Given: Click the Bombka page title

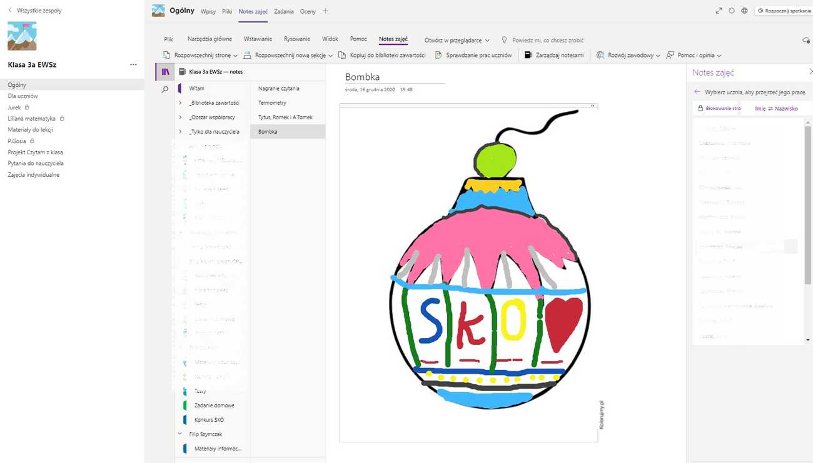Looking at the screenshot, I should click(x=363, y=77).
